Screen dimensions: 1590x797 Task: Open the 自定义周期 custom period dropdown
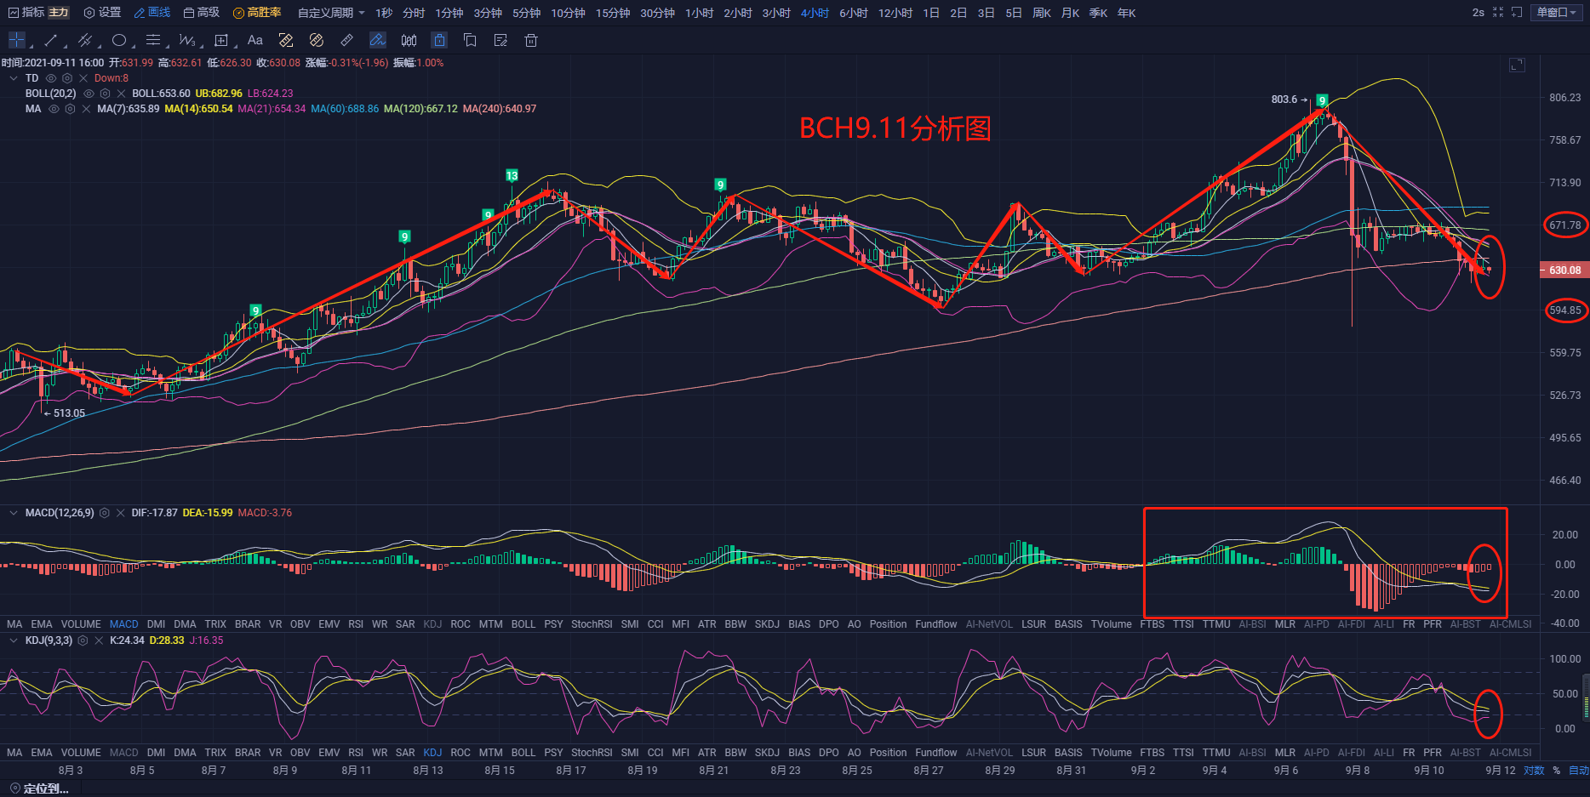[x=331, y=13]
